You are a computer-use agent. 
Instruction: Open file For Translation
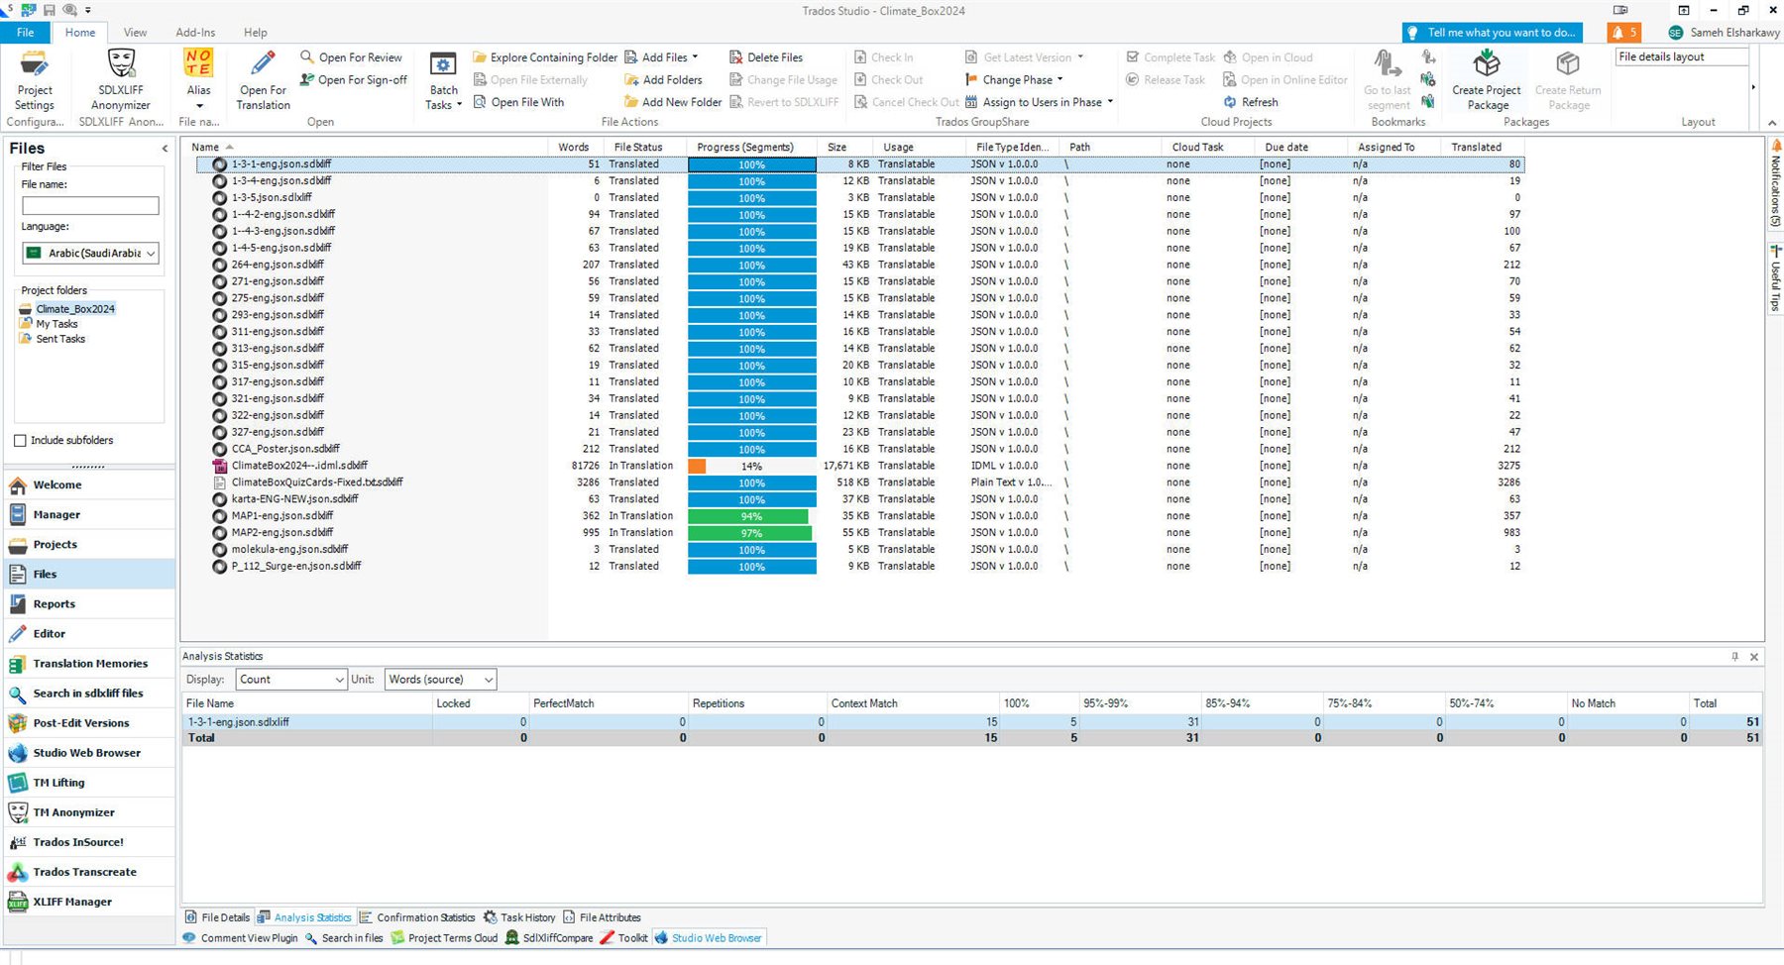[263, 79]
